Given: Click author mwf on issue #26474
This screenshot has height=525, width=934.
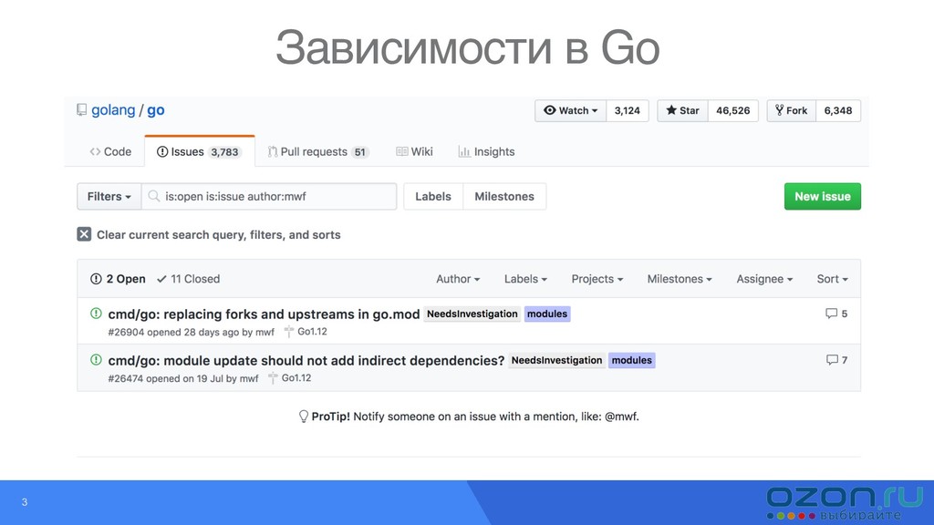Looking at the screenshot, I should 249,378.
